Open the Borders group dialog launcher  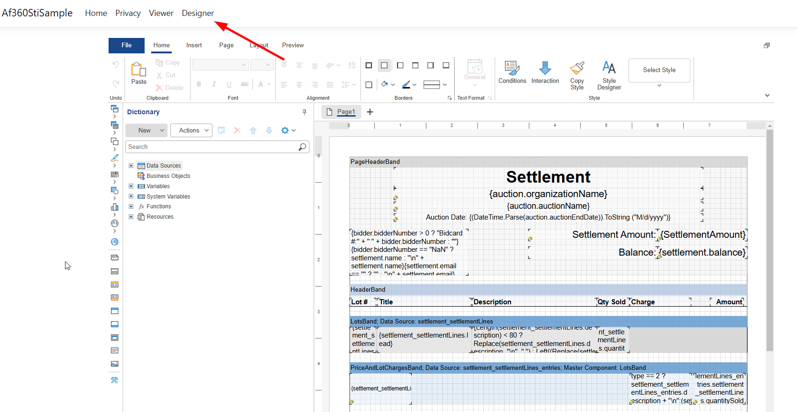(450, 98)
